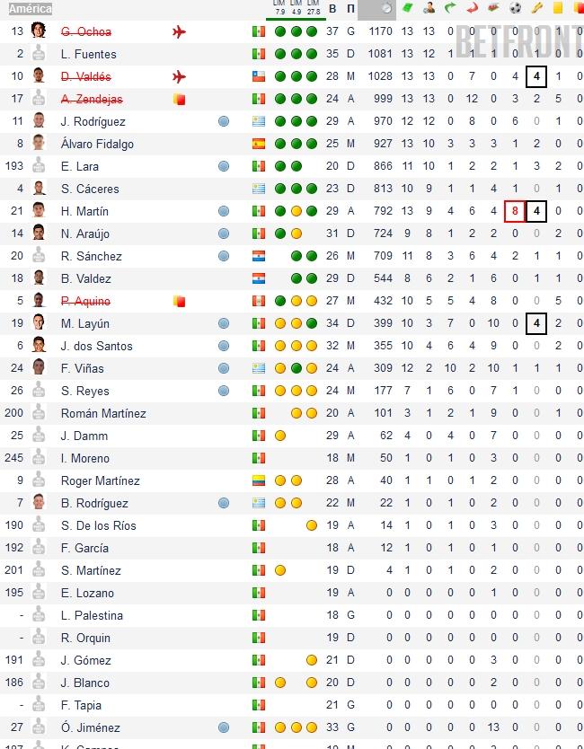Click S. Cáceres's player photo thumbnail
The image size is (584, 749).
tap(39, 189)
